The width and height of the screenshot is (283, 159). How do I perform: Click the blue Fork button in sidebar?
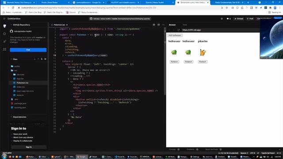(x=28, y=50)
